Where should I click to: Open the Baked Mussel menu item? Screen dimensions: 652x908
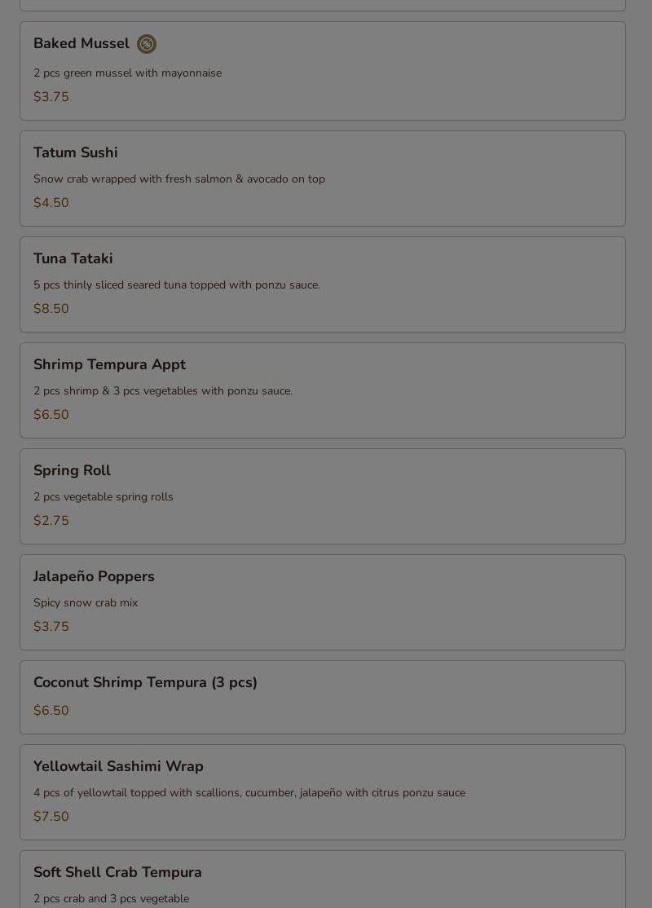coord(323,71)
